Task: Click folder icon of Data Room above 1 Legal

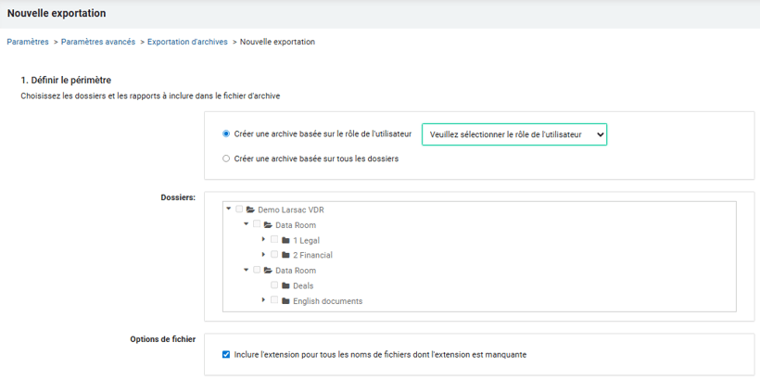Action: pyautogui.click(x=268, y=225)
